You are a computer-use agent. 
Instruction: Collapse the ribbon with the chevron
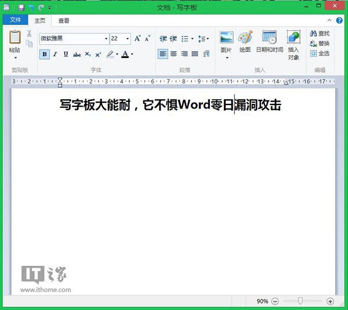tap(329, 20)
